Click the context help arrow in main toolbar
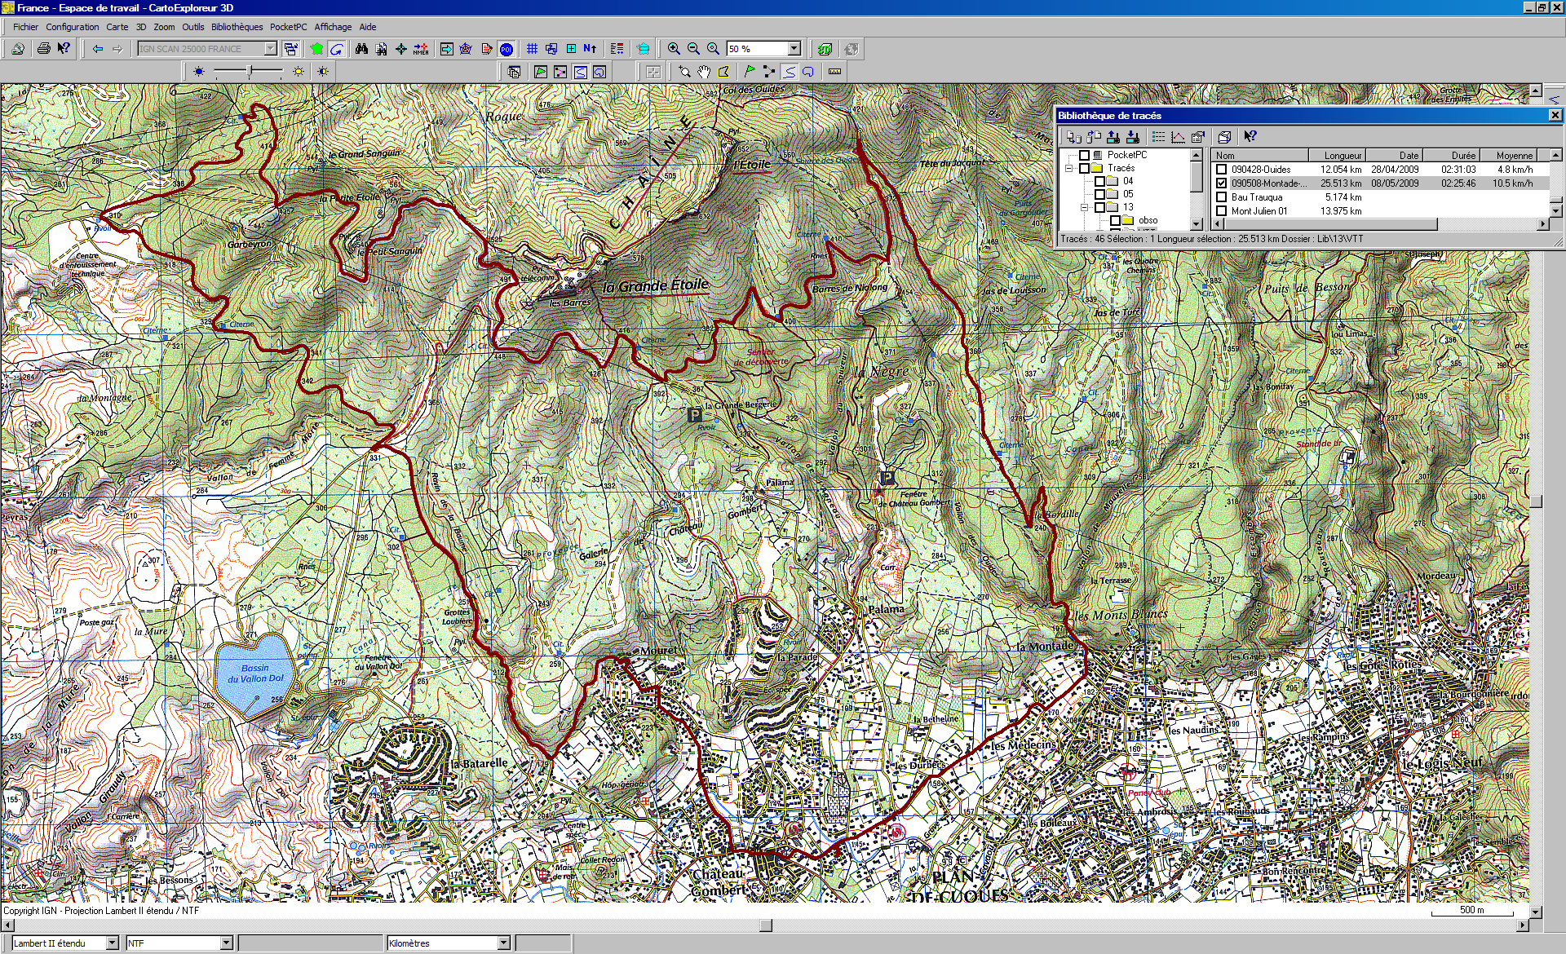 (x=64, y=49)
